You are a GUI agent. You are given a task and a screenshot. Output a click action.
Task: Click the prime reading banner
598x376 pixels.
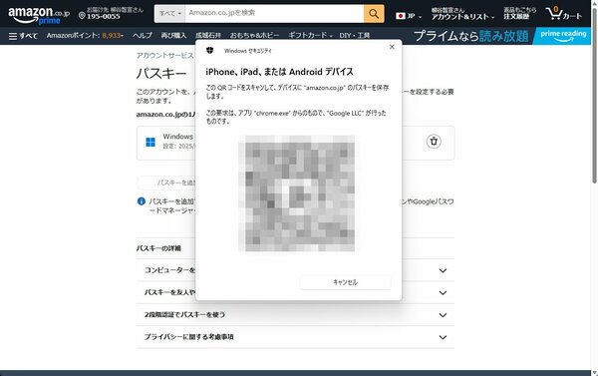(x=562, y=36)
